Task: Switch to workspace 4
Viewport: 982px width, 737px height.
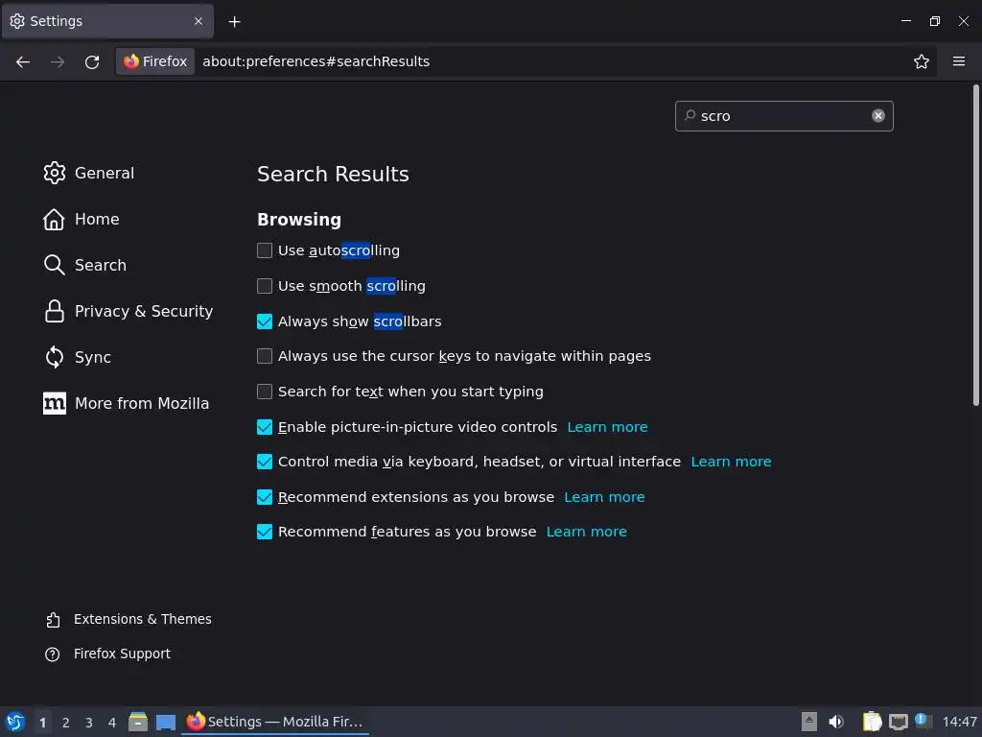Action: (112, 723)
